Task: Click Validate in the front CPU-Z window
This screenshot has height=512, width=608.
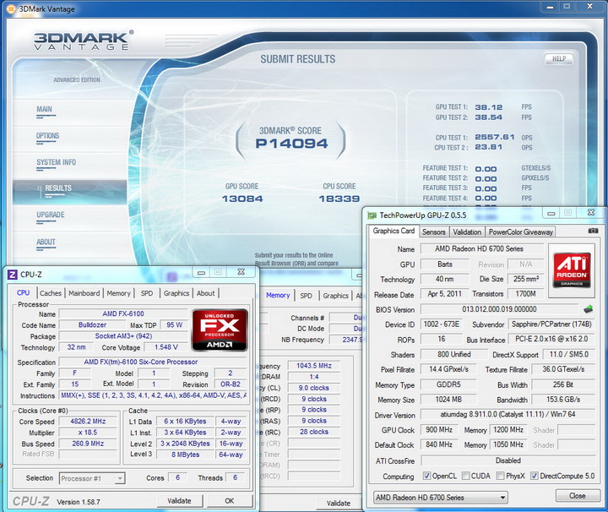Action: [180, 501]
